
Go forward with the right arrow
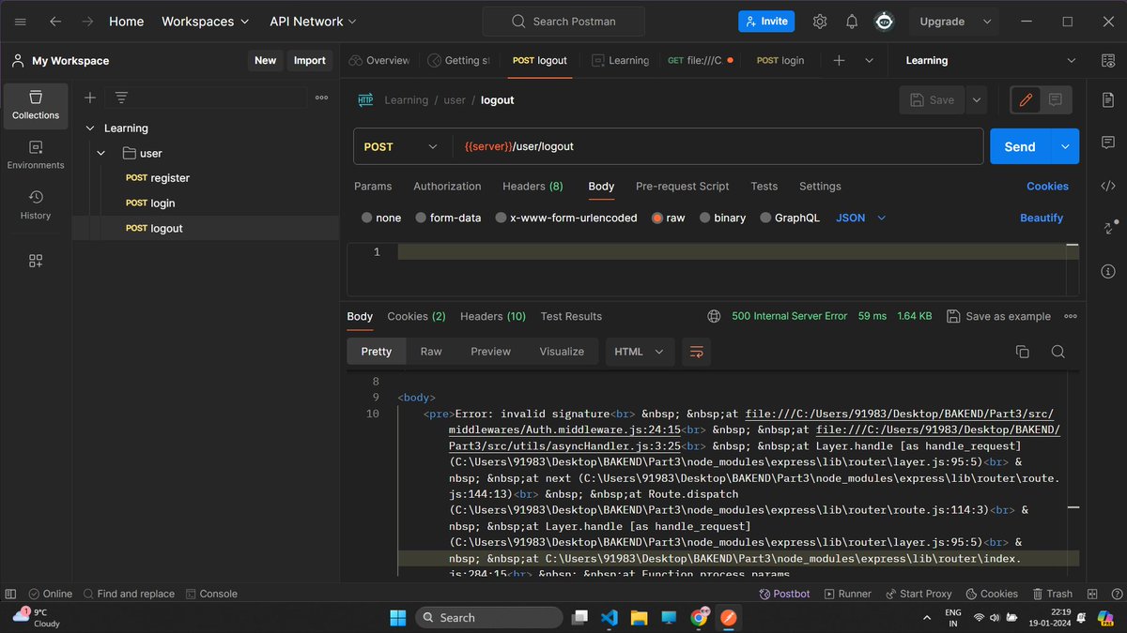(87, 22)
